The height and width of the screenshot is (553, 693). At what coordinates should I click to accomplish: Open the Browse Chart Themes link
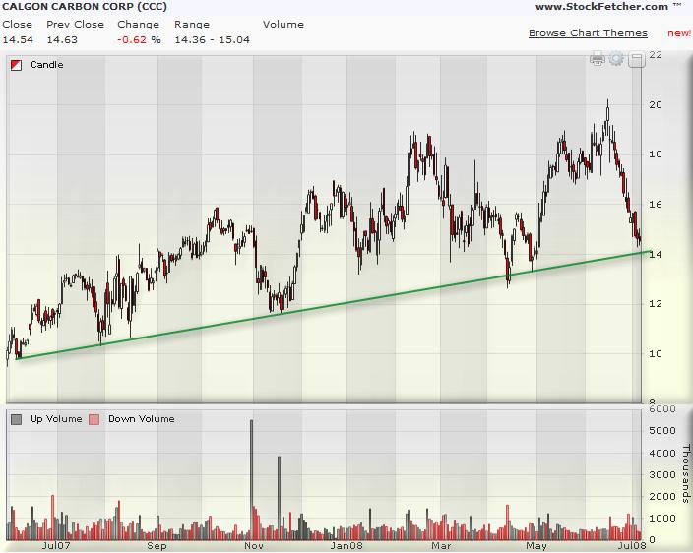[588, 33]
